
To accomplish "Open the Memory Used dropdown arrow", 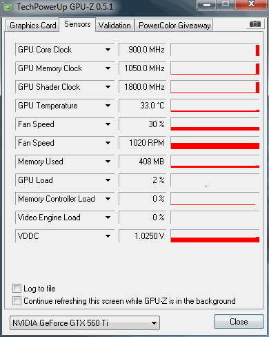I will [x=108, y=162].
